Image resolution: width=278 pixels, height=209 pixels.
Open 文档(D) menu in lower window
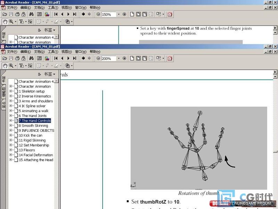(x=39, y=52)
